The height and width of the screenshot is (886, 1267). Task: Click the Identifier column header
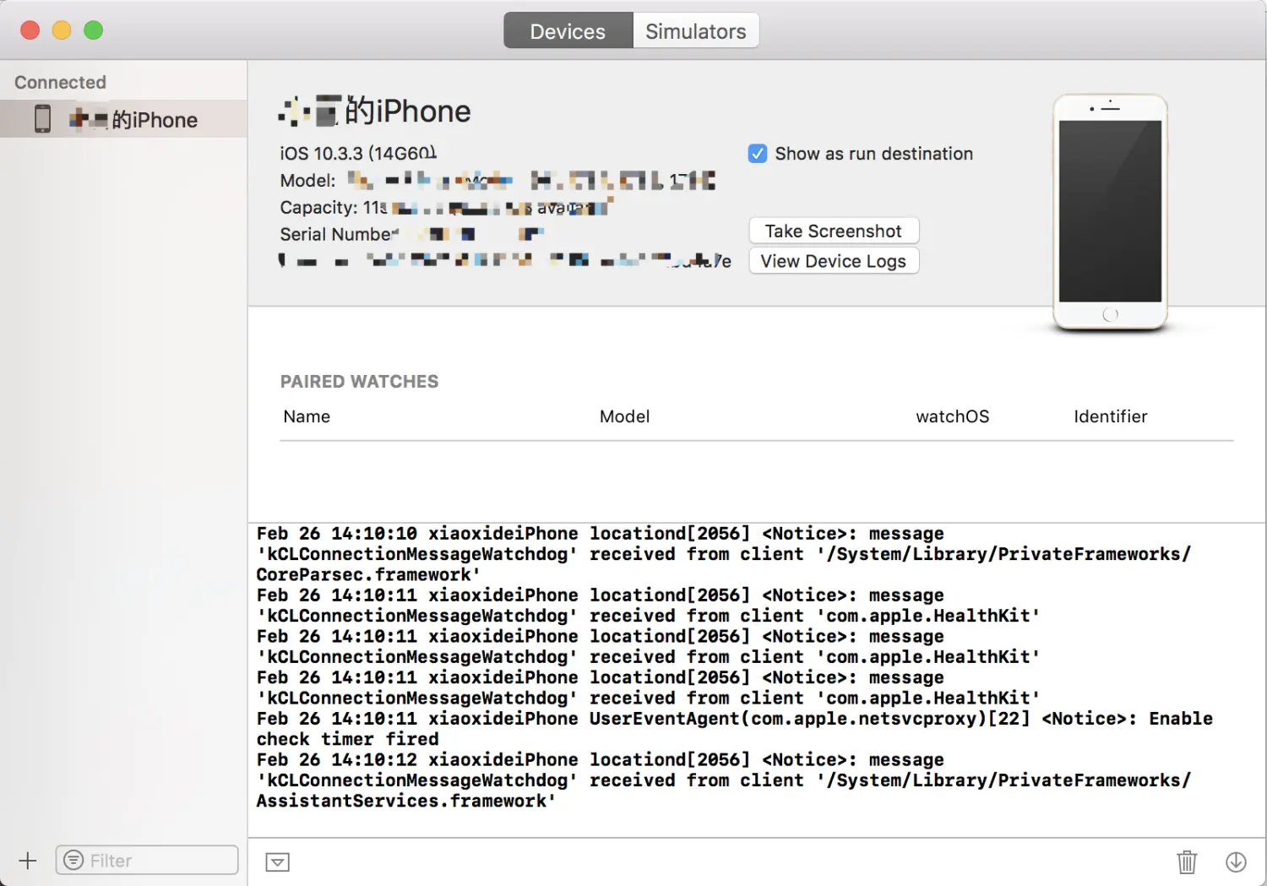point(1110,416)
